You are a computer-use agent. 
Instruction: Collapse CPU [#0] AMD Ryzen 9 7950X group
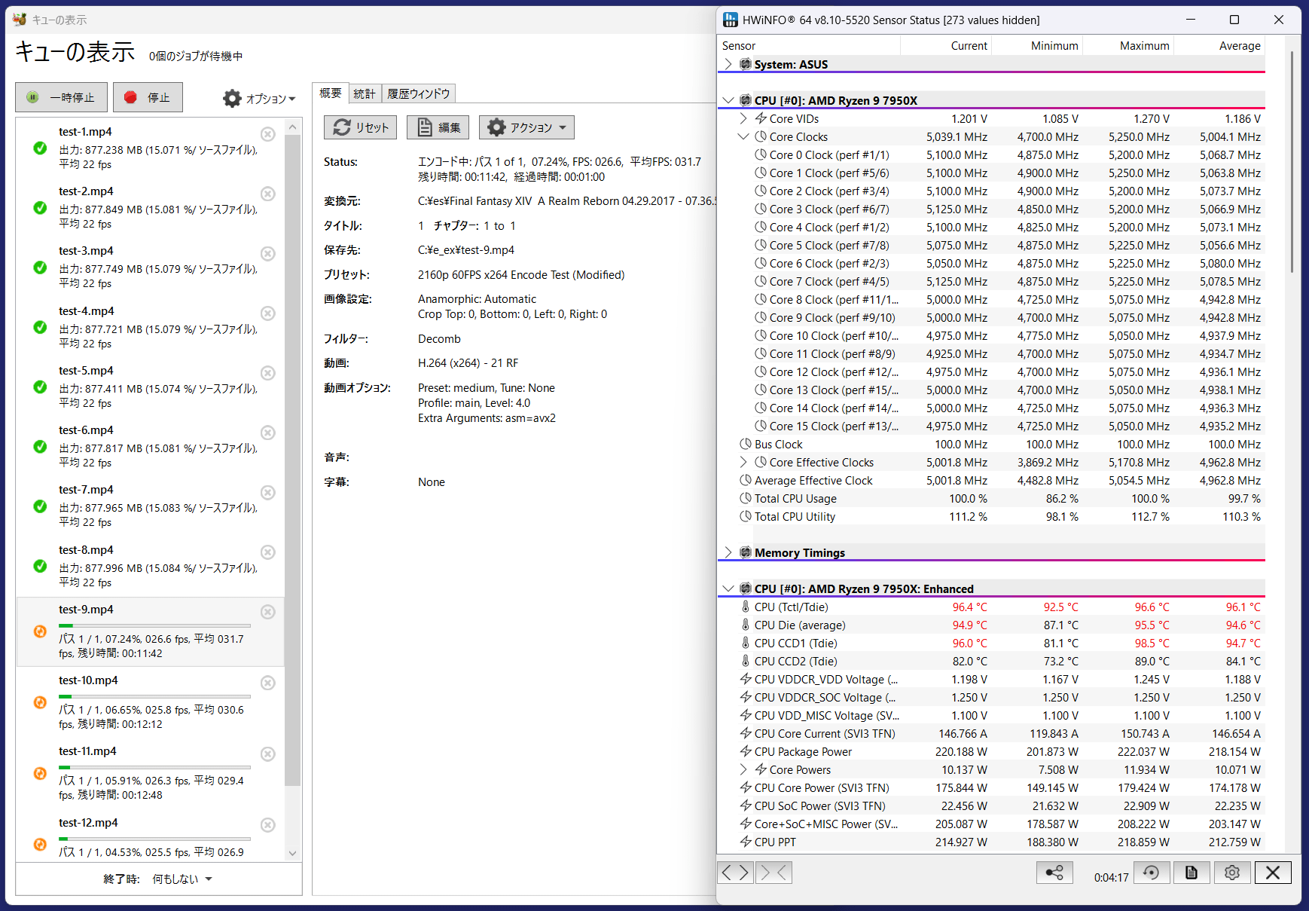pyautogui.click(x=728, y=100)
